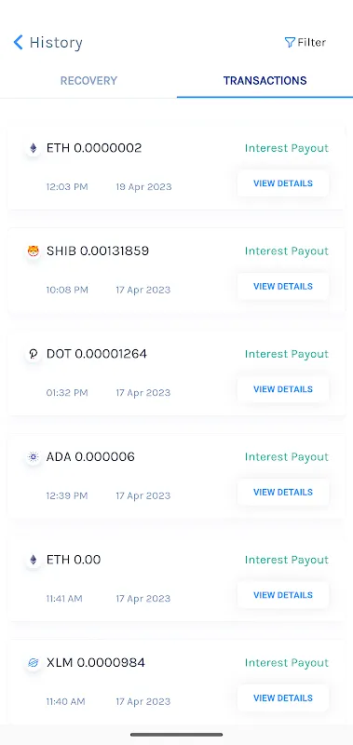Tap the Cardano ADA coin icon
This screenshot has width=353, height=745.
[34, 457]
